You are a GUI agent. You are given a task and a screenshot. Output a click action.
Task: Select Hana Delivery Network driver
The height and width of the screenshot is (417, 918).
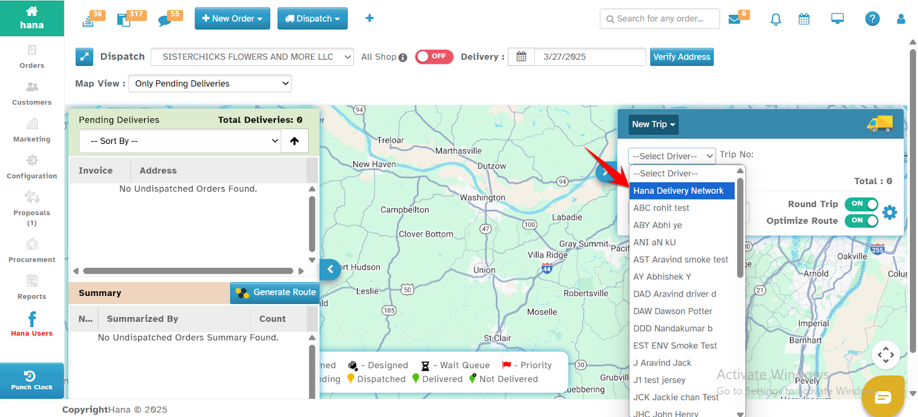coord(682,191)
